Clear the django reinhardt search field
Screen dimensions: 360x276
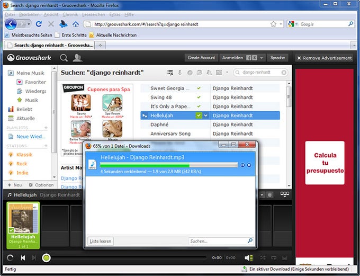(x=284, y=73)
